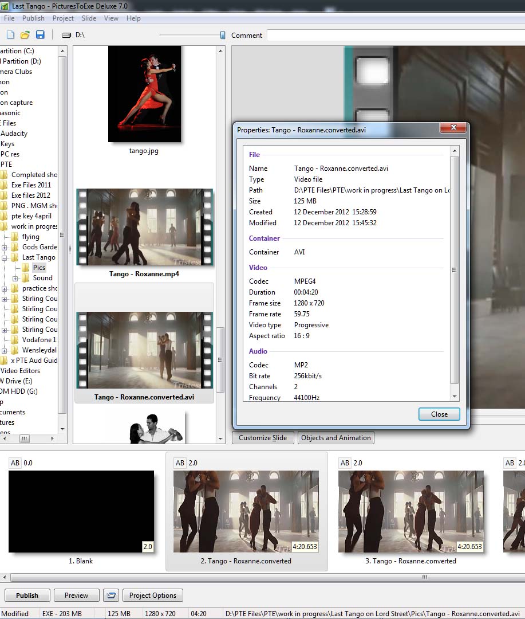Expand the Wensleydale folder node
Viewport: 525px width, 619px height.
click(5, 351)
